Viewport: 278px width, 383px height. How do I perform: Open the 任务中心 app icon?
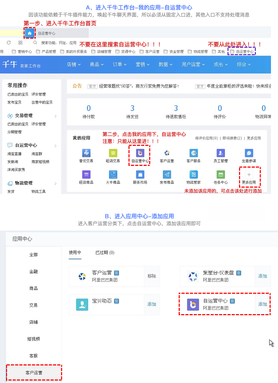click(221, 174)
